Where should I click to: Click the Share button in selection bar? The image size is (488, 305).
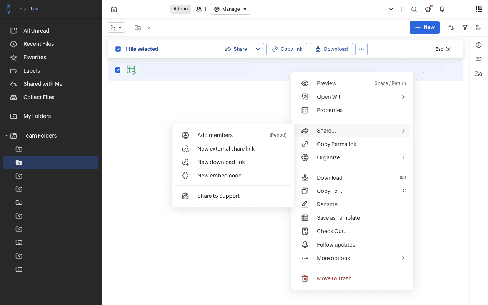[x=236, y=49]
